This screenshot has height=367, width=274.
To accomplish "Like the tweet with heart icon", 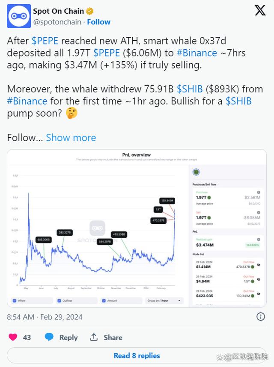I will [x=13, y=337].
